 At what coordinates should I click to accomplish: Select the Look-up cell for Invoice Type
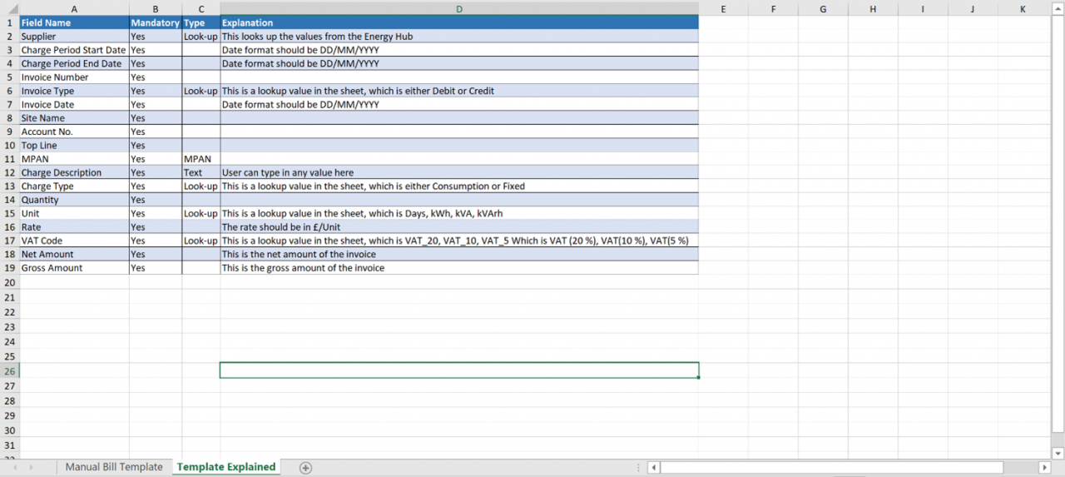point(201,91)
